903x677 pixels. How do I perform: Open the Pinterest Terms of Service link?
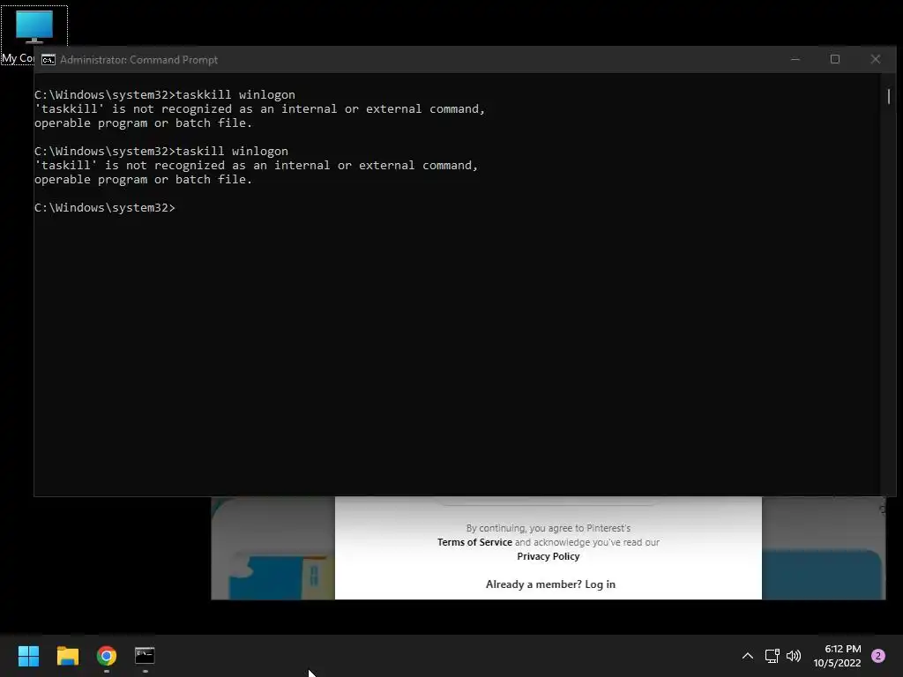tap(474, 542)
